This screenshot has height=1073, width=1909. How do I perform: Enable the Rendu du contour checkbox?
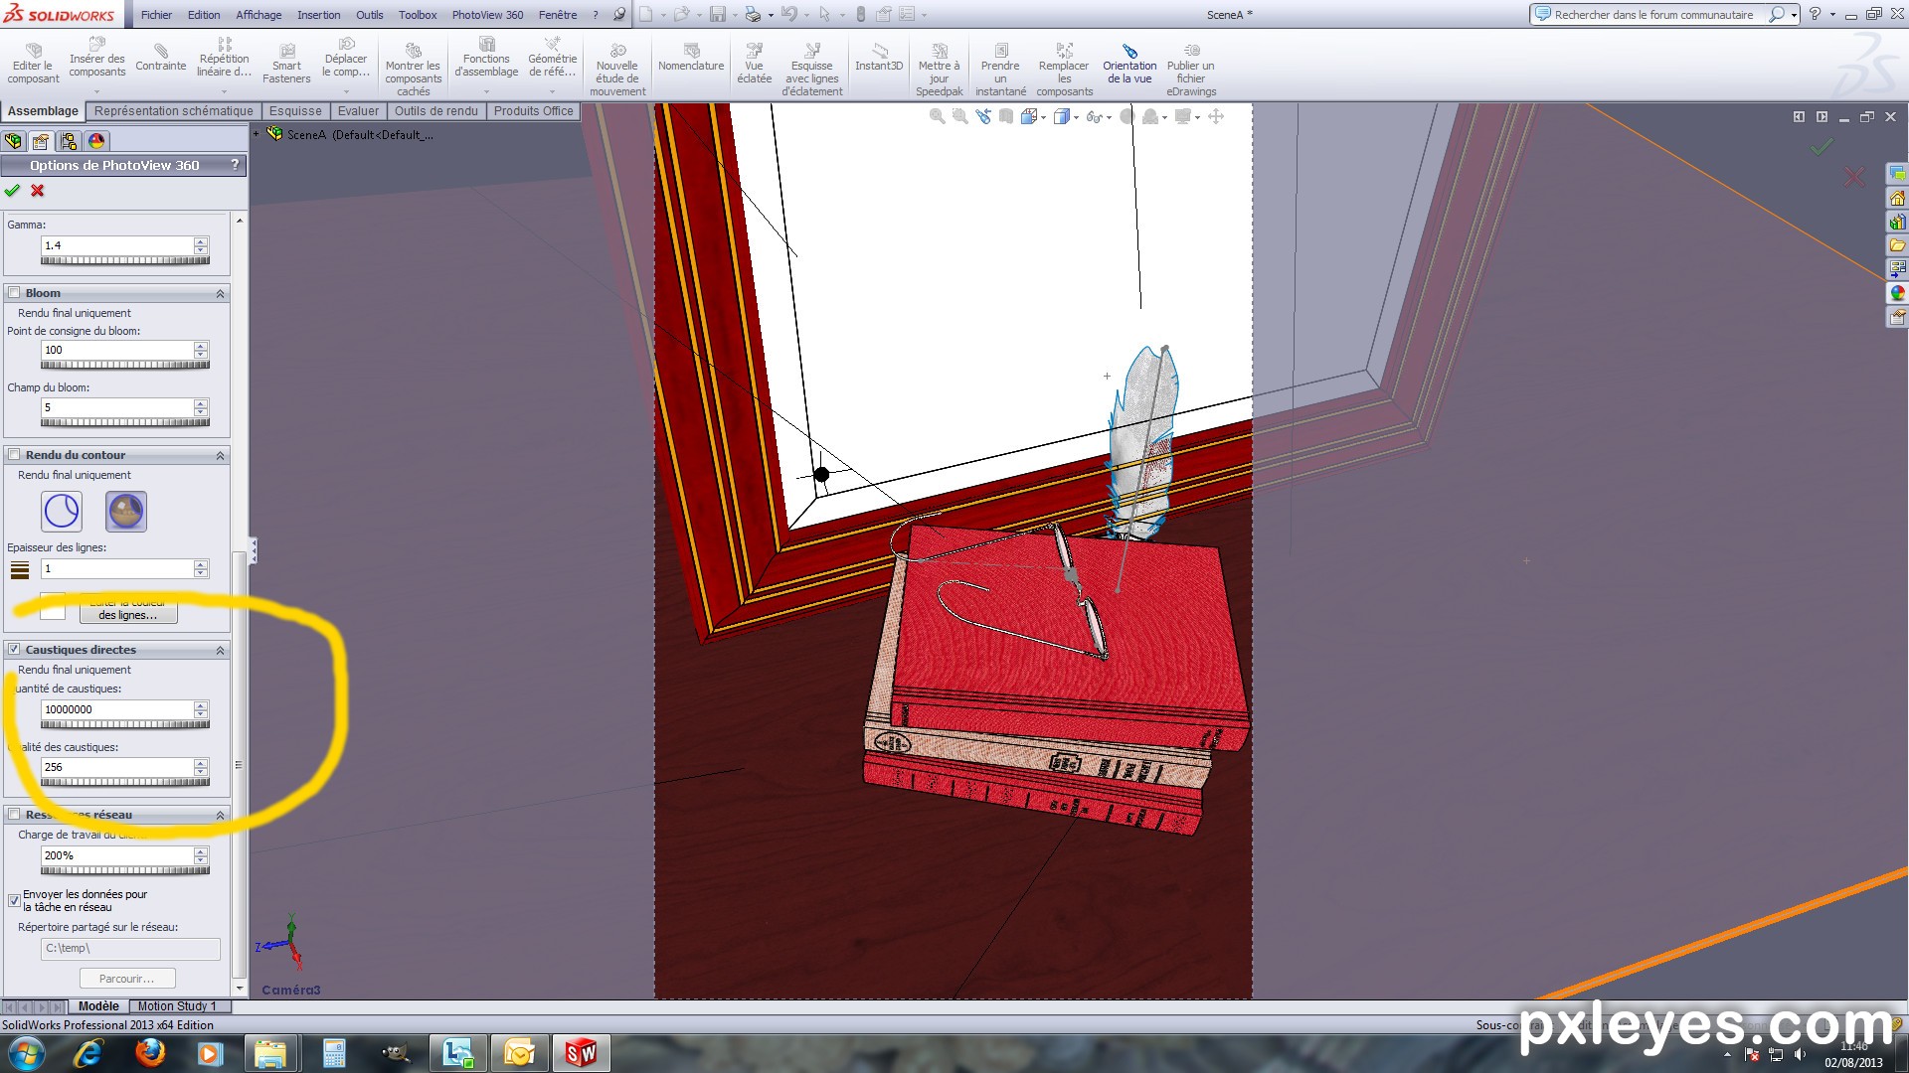click(x=14, y=455)
